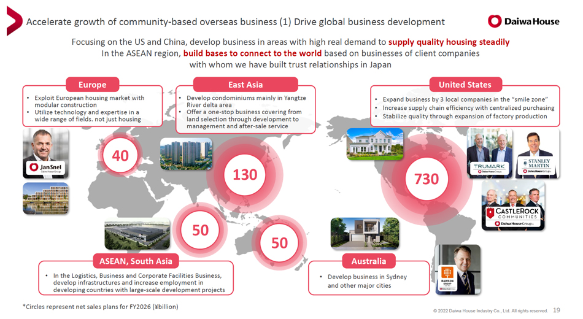Click the Trumark company logo

488,168
